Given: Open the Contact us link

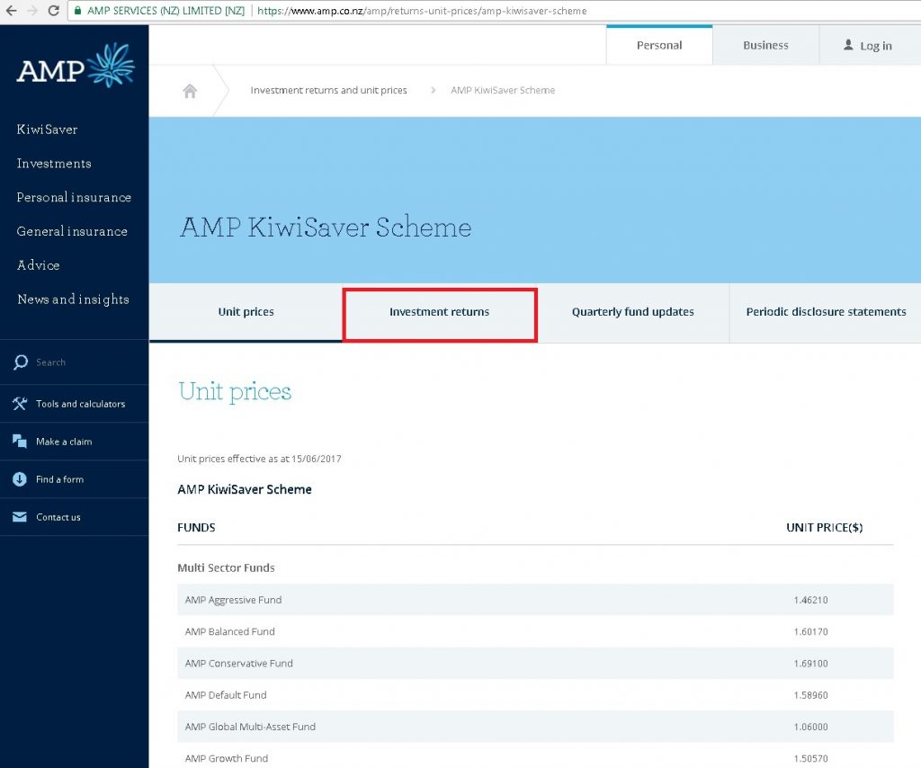Looking at the screenshot, I should [58, 517].
